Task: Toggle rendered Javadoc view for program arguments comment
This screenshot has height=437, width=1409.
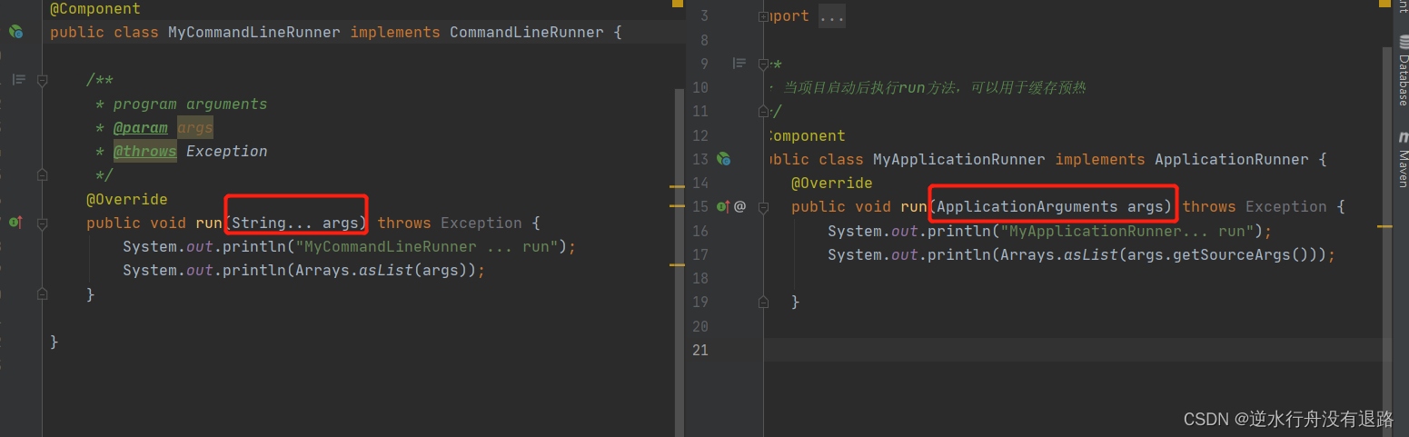Action: [x=19, y=80]
